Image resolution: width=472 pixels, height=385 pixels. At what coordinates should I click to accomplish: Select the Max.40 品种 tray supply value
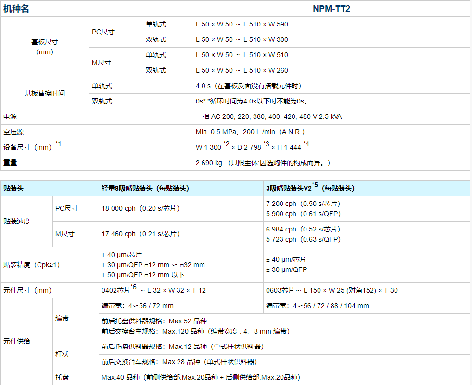click(201, 377)
